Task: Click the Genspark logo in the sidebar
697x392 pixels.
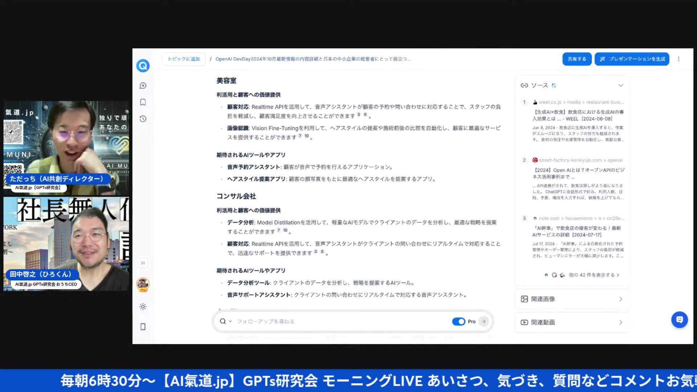Action: point(143,66)
